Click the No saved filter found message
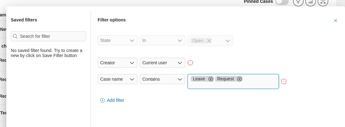345x127 pixels. coord(47,53)
